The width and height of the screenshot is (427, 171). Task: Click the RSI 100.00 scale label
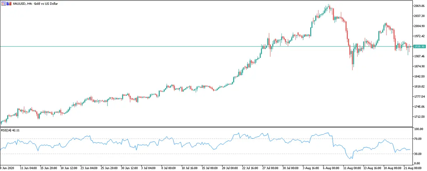click(x=419, y=129)
